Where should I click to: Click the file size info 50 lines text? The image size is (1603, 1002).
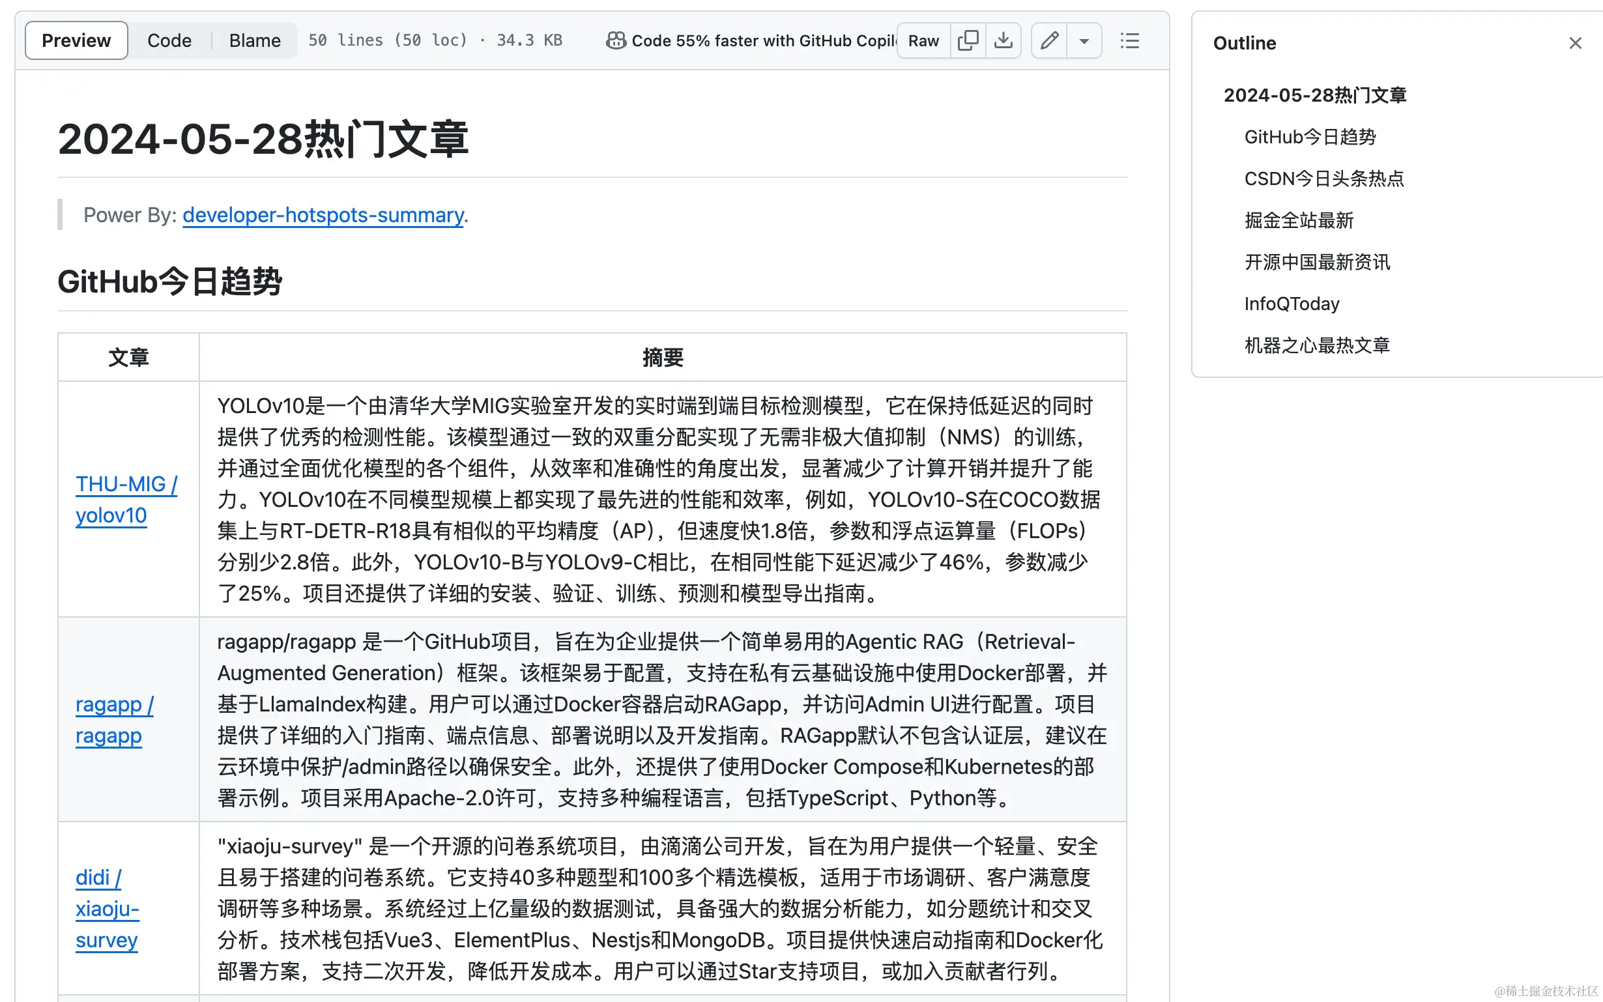(435, 40)
